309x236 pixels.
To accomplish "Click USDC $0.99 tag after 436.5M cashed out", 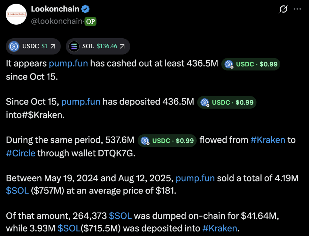I will pos(251,64).
